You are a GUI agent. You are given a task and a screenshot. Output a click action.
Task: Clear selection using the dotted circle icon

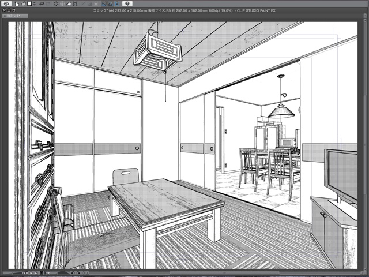(x=57, y=3)
